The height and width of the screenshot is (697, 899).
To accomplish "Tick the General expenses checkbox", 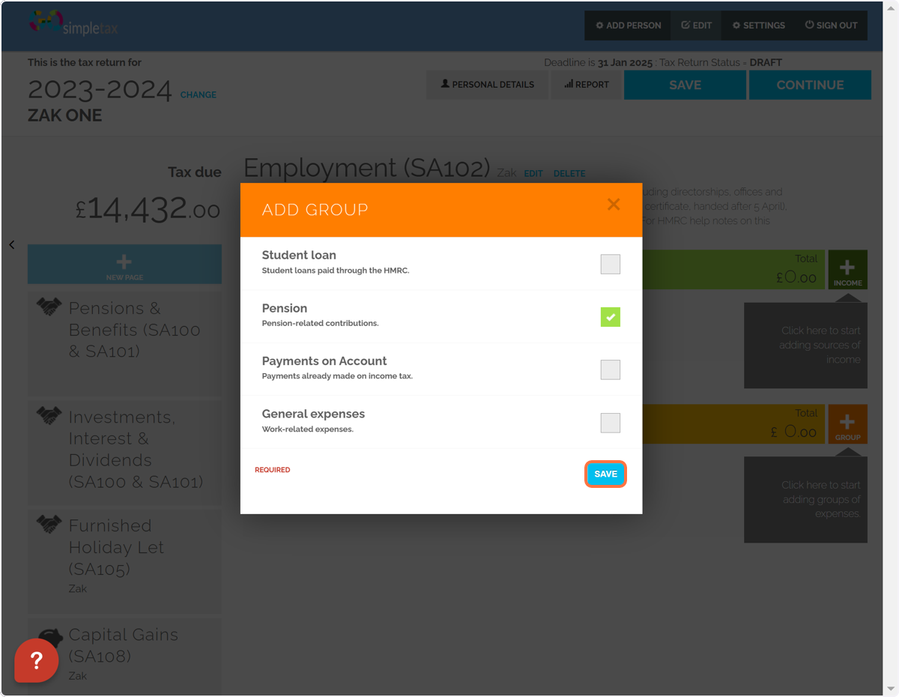I will (x=611, y=423).
